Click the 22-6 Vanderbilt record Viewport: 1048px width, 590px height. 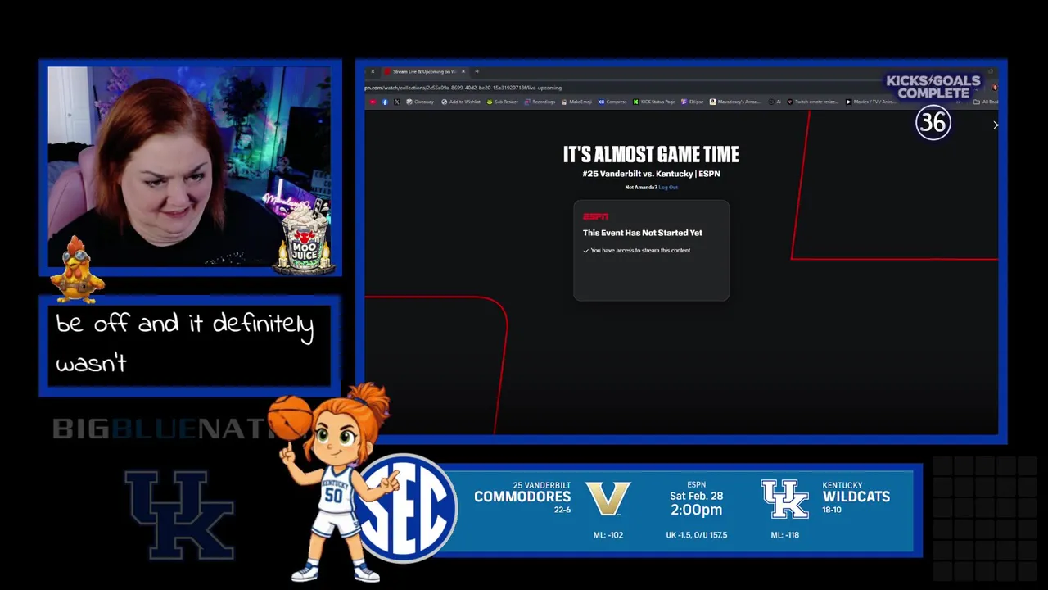[x=562, y=510]
